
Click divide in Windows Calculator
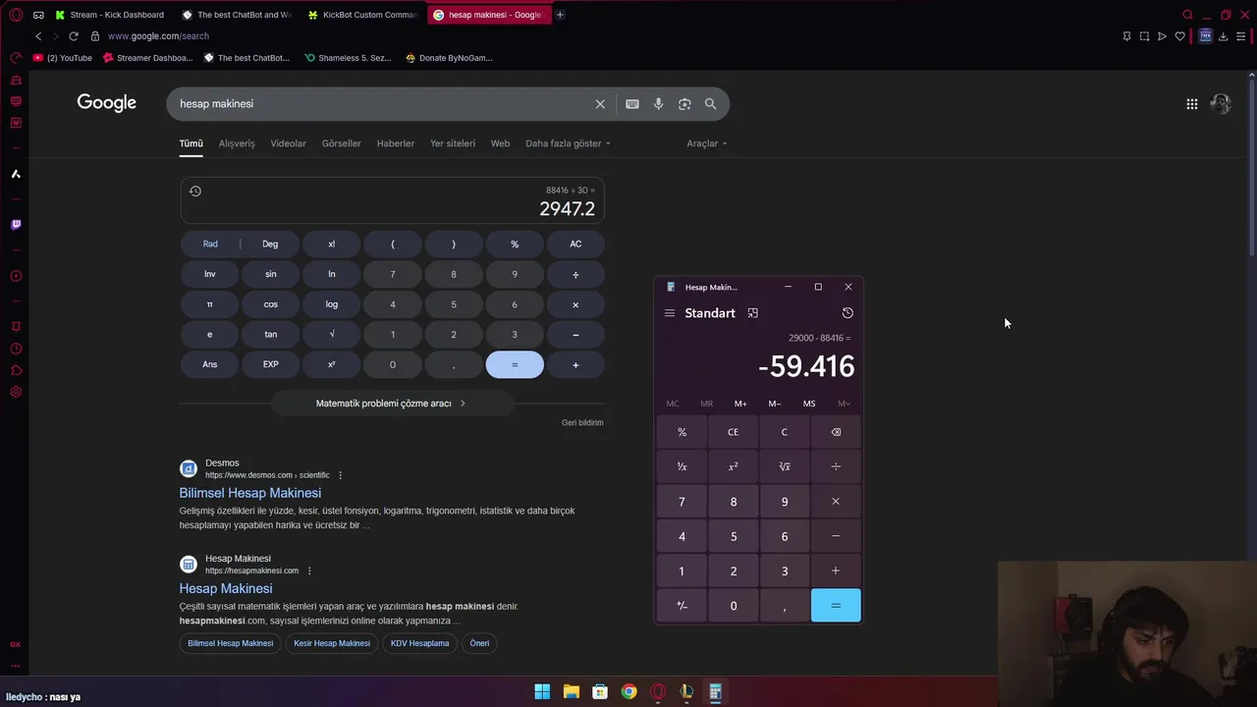(x=836, y=466)
